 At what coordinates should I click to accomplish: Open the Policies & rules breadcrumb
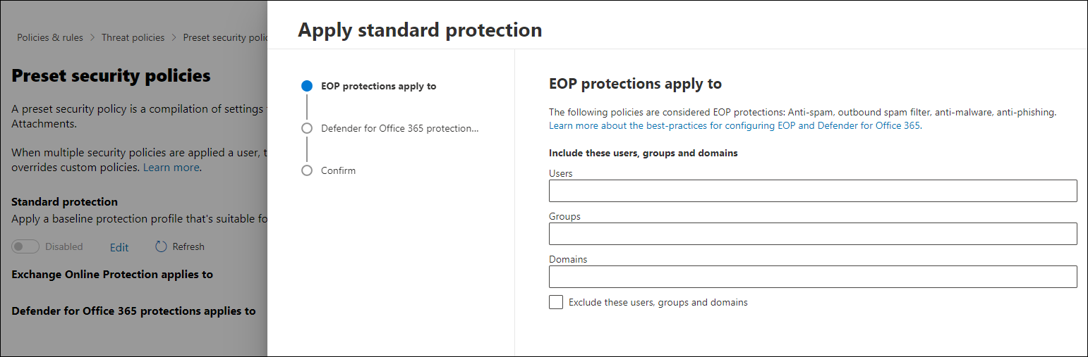pyautogui.click(x=50, y=37)
